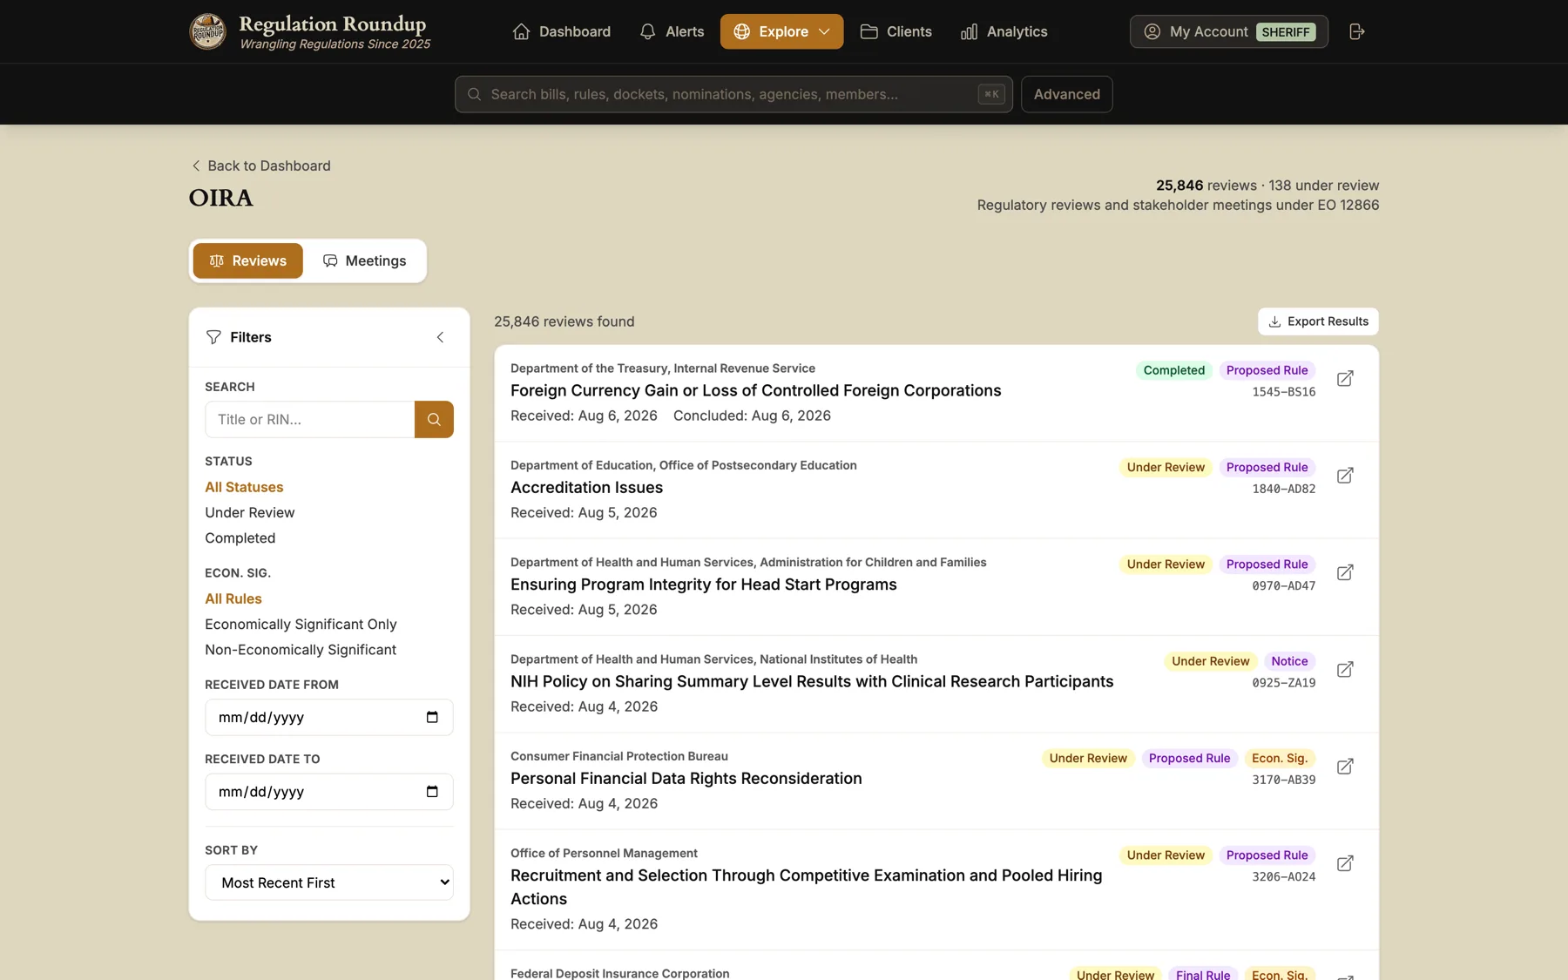
Task: Open external link for Head Start Programs review
Action: [x=1345, y=572]
